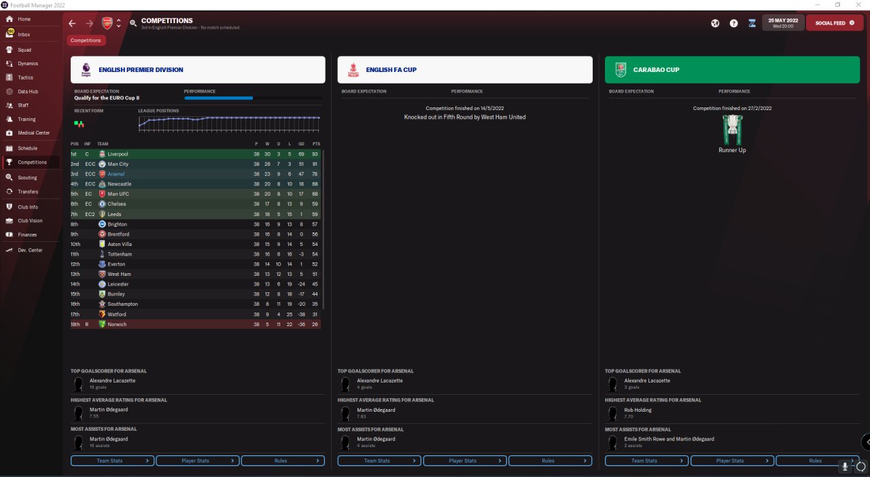Select Man City in the league table

(x=196, y=164)
